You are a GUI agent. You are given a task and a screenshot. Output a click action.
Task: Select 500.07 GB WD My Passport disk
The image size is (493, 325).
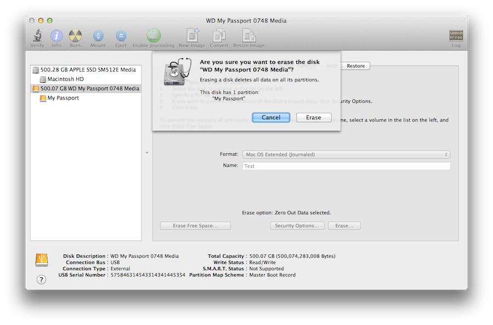(x=86, y=89)
